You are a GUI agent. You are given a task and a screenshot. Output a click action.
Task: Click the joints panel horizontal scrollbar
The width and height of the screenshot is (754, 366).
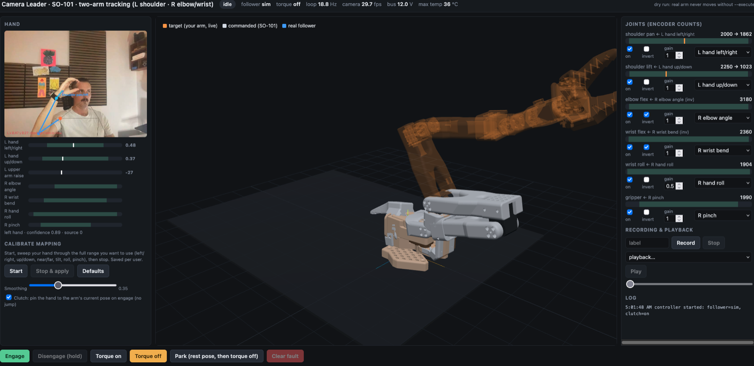(x=687, y=342)
